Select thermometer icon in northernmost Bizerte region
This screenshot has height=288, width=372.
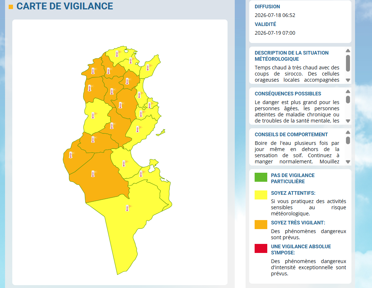coord(117,53)
